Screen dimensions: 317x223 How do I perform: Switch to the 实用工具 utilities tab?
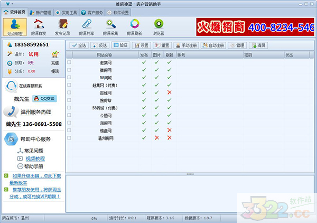coord(67,13)
